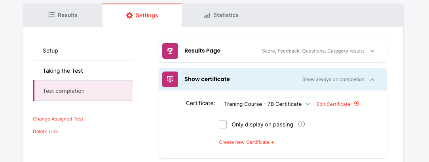Click the Edit Certificate link
Viewport: 429px width, 162px height.
click(333, 104)
